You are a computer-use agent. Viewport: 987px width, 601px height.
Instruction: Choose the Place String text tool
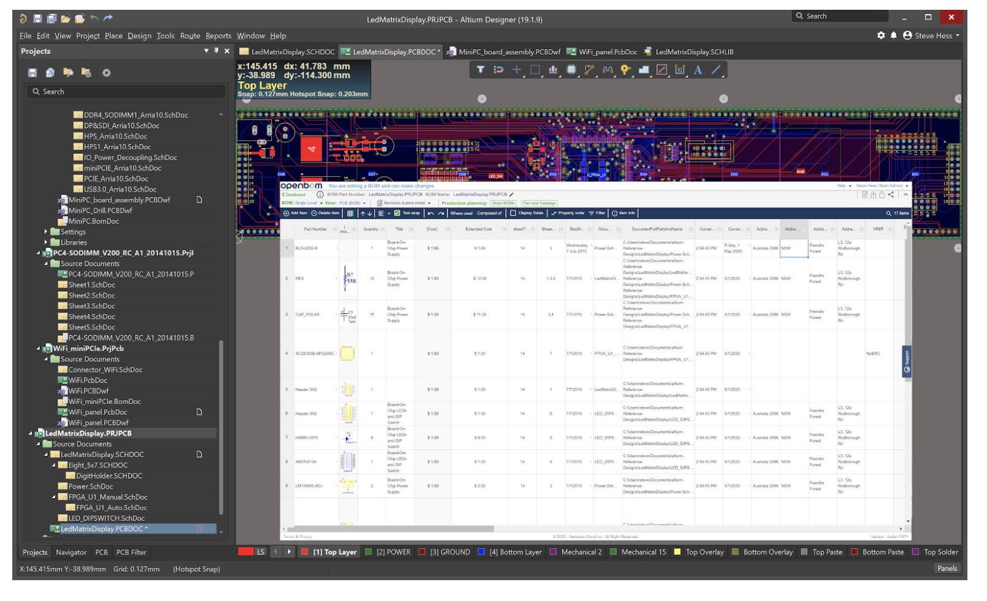point(698,70)
